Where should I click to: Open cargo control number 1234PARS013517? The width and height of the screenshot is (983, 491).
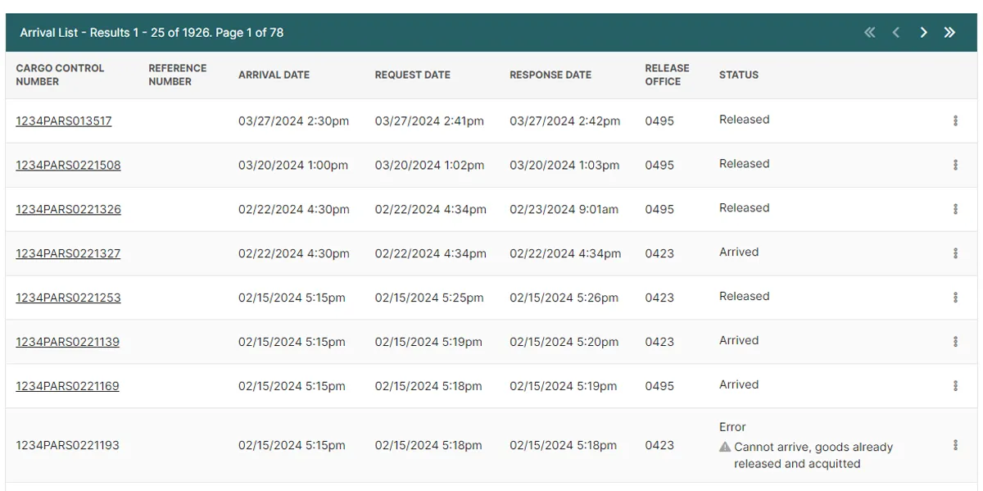point(64,121)
